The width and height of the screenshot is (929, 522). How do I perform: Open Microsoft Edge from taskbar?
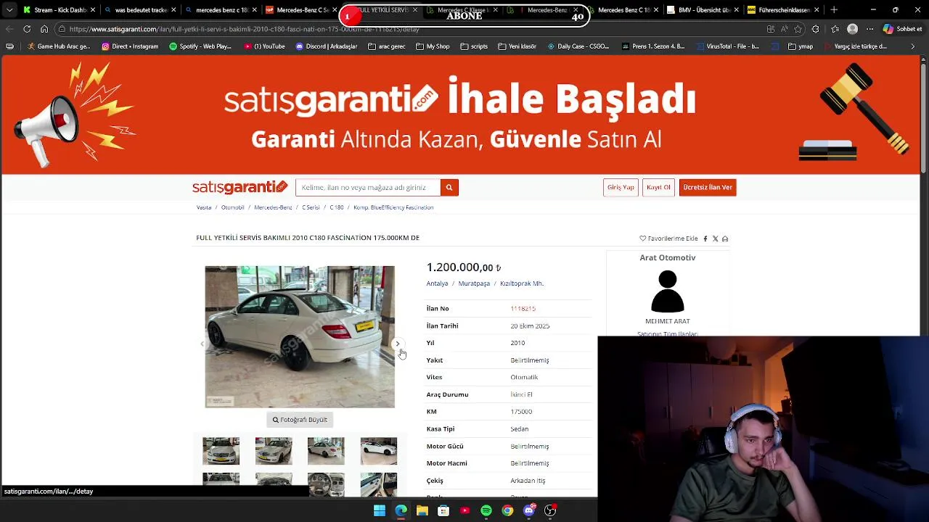pyautogui.click(x=401, y=510)
